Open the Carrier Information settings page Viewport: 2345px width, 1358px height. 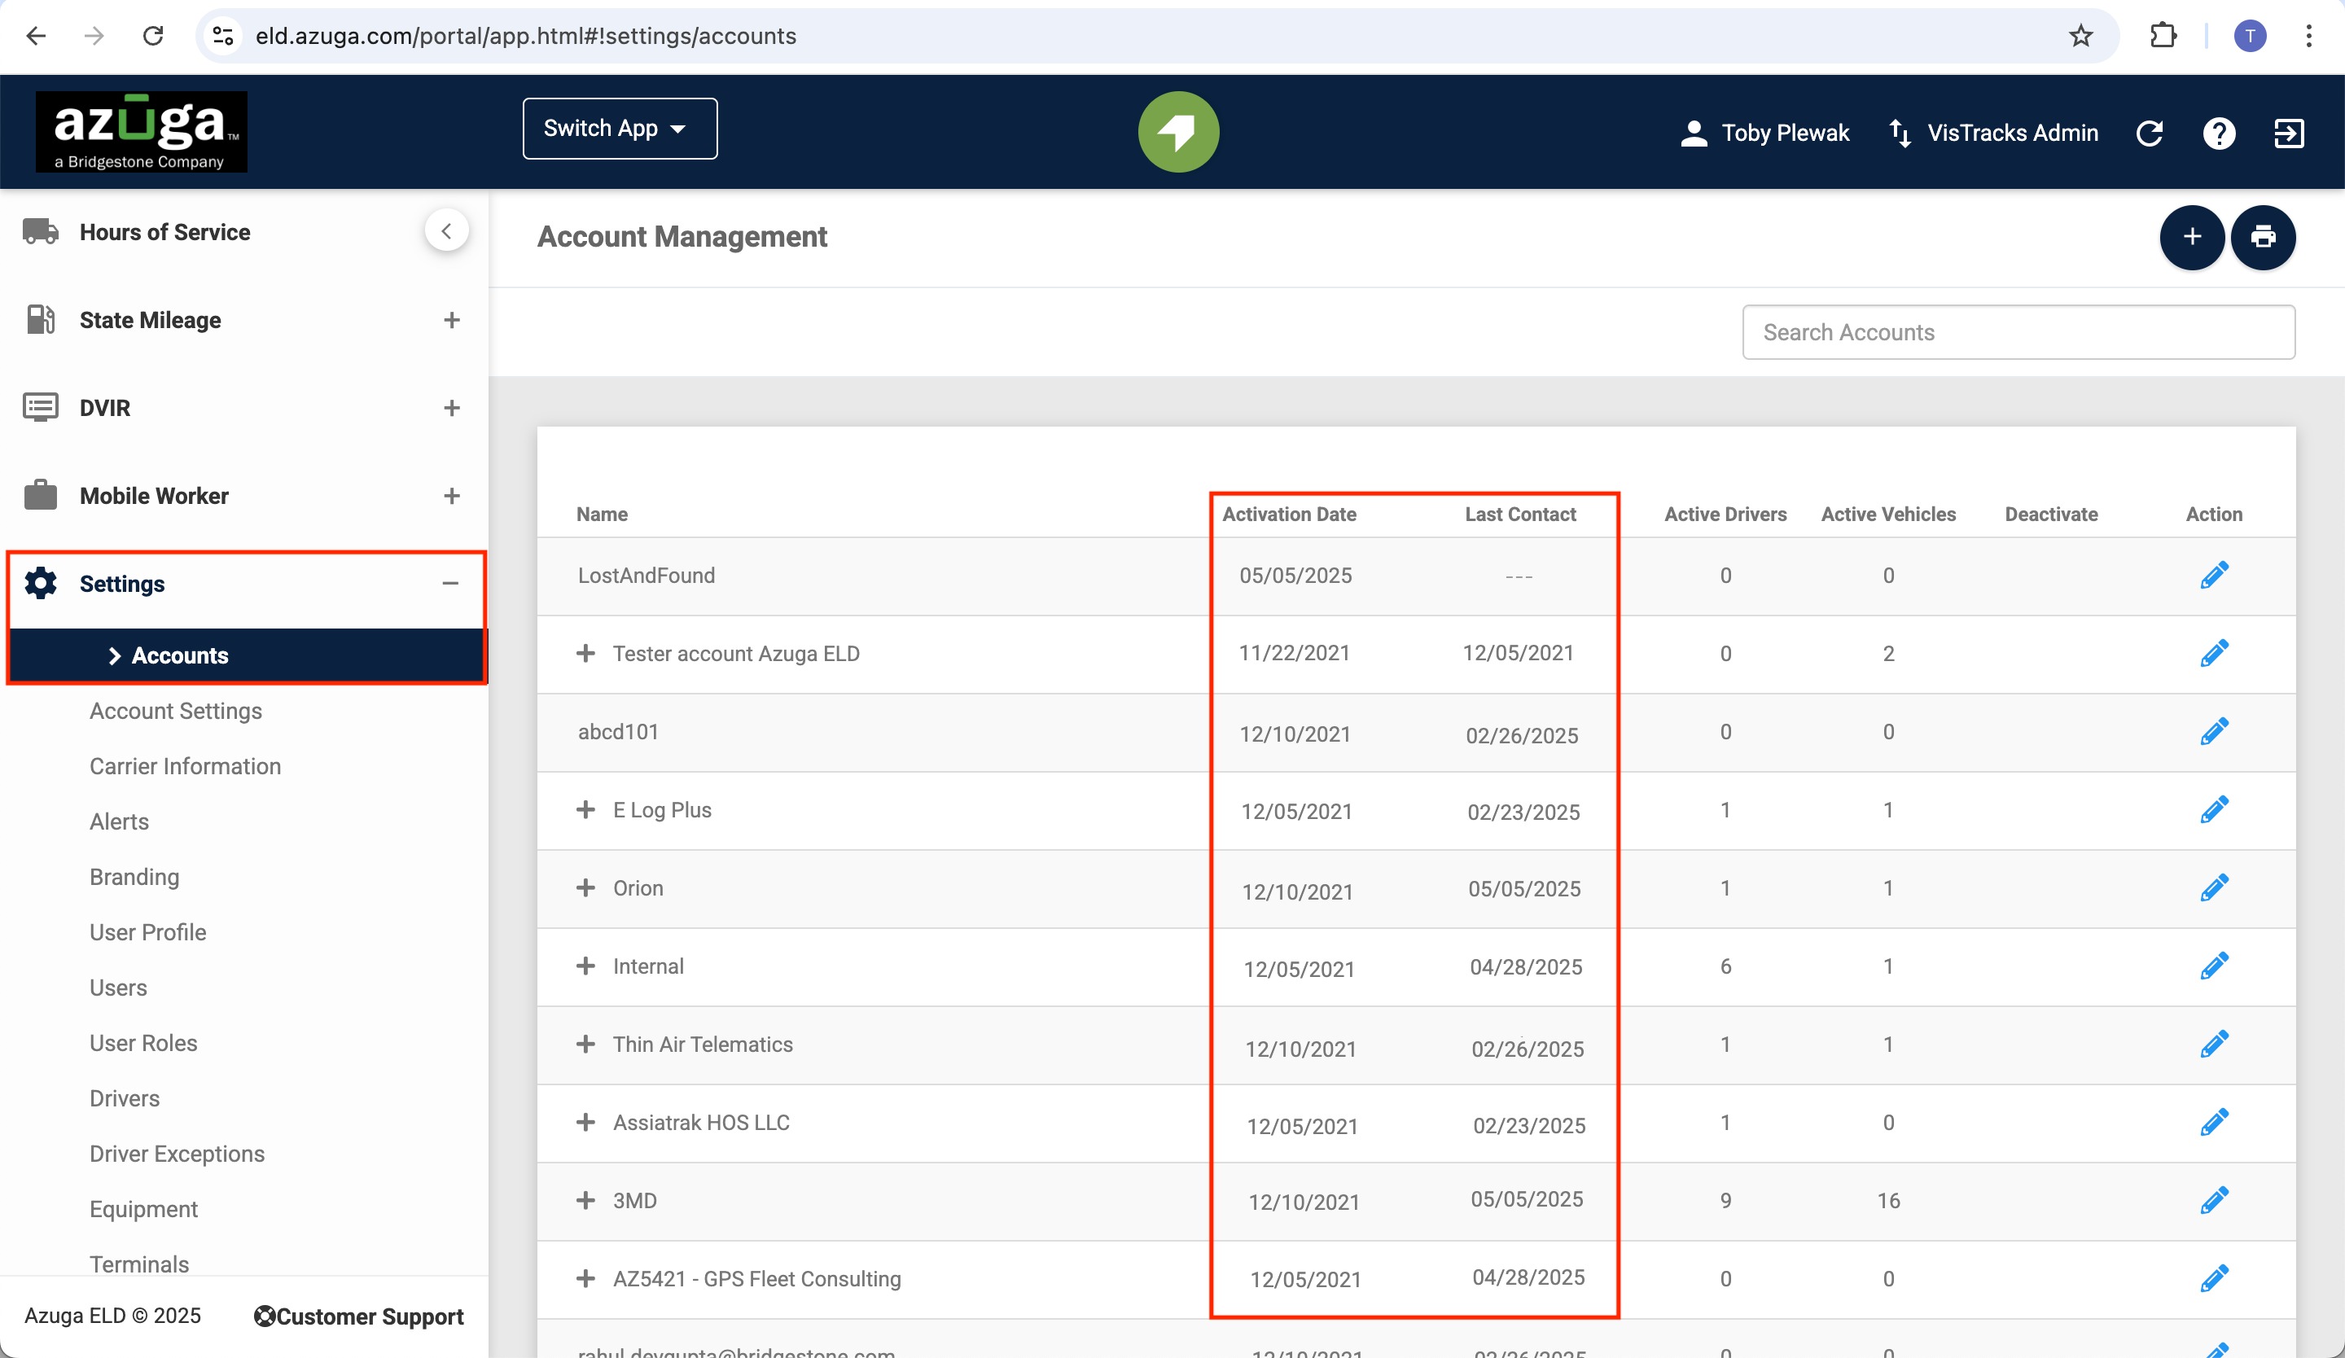pos(185,765)
